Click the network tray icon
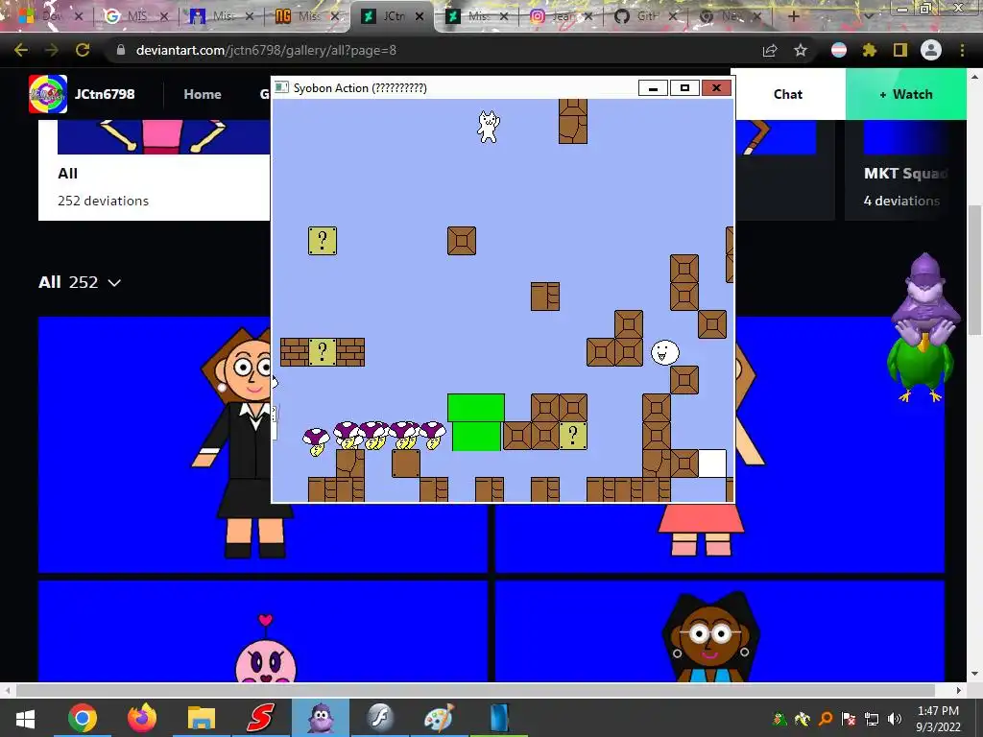This screenshot has height=737, width=983. (x=872, y=719)
